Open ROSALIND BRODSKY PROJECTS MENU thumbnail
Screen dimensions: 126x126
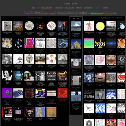point(40,76)
